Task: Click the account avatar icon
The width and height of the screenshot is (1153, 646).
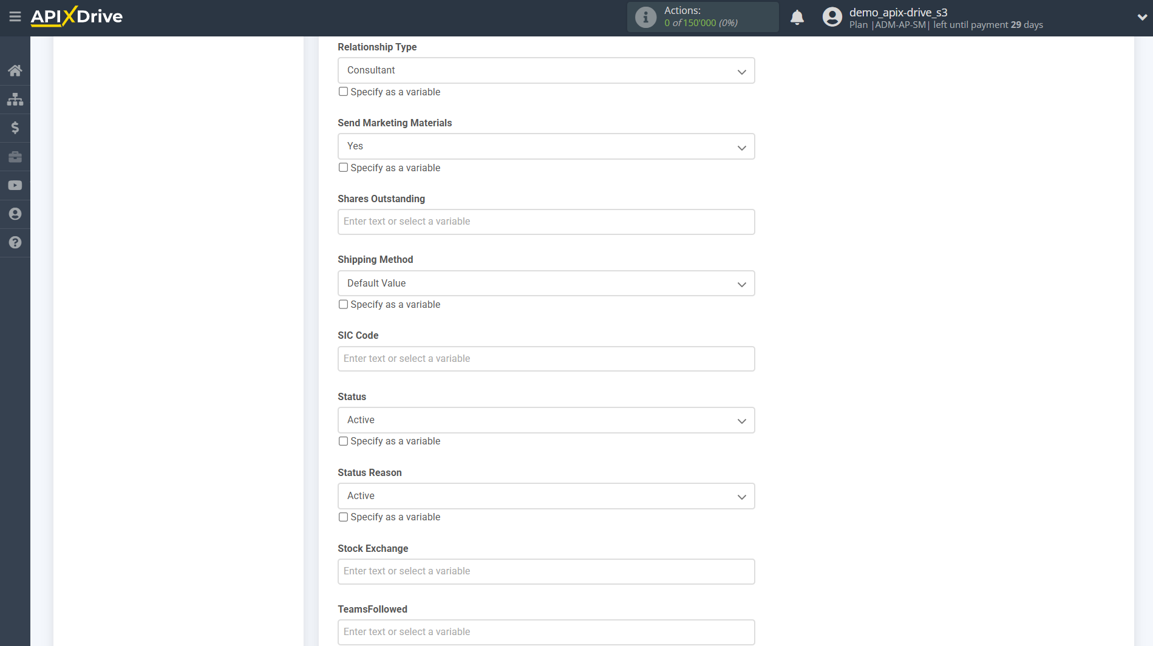Action: (832, 17)
